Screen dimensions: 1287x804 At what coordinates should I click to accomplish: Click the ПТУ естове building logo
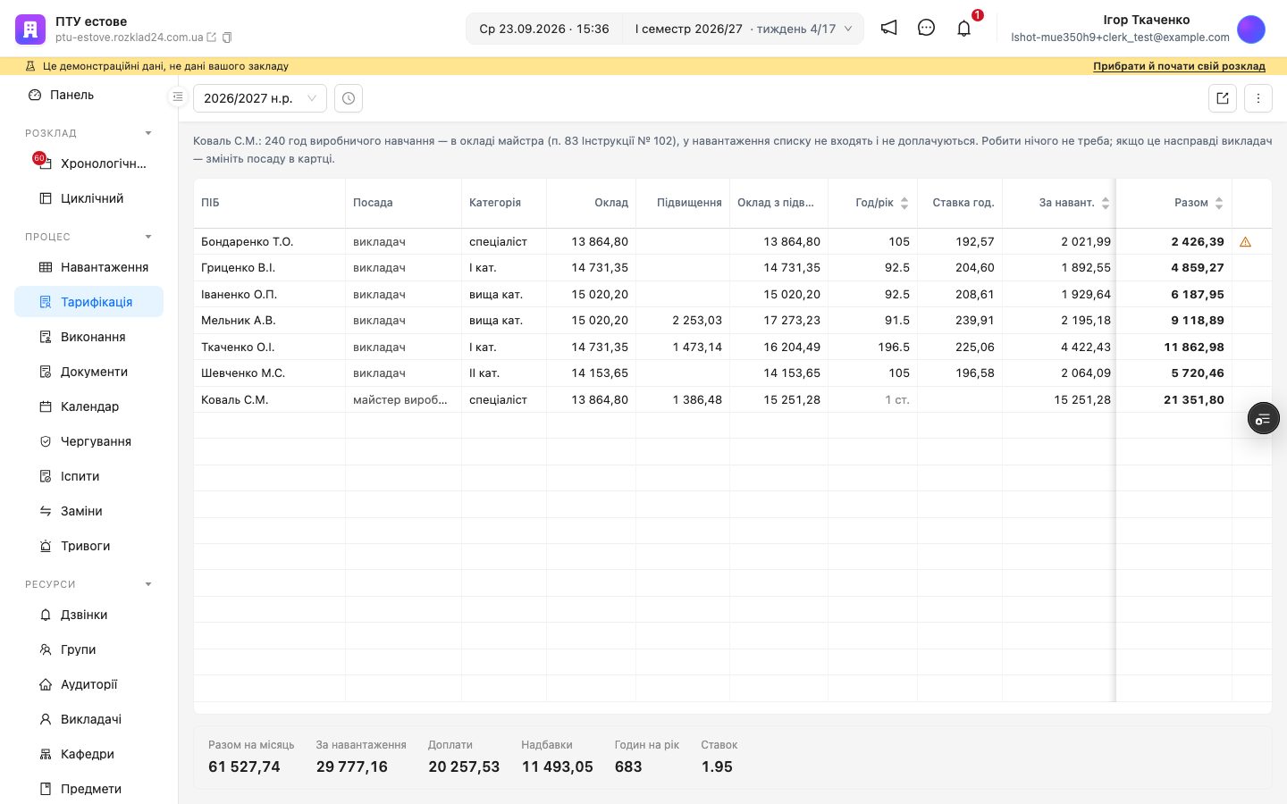30,29
